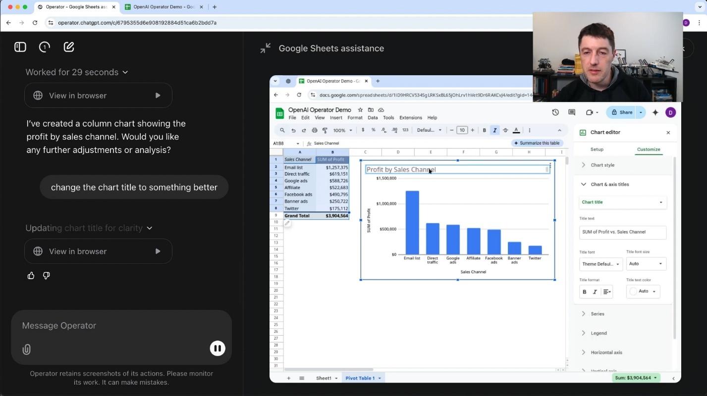Click the Move to folder icon

[x=371, y=110]
